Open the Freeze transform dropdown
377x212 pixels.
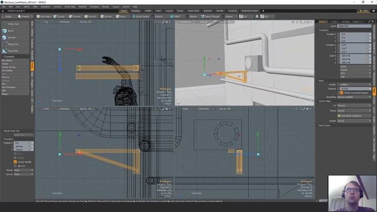(355, 70)
